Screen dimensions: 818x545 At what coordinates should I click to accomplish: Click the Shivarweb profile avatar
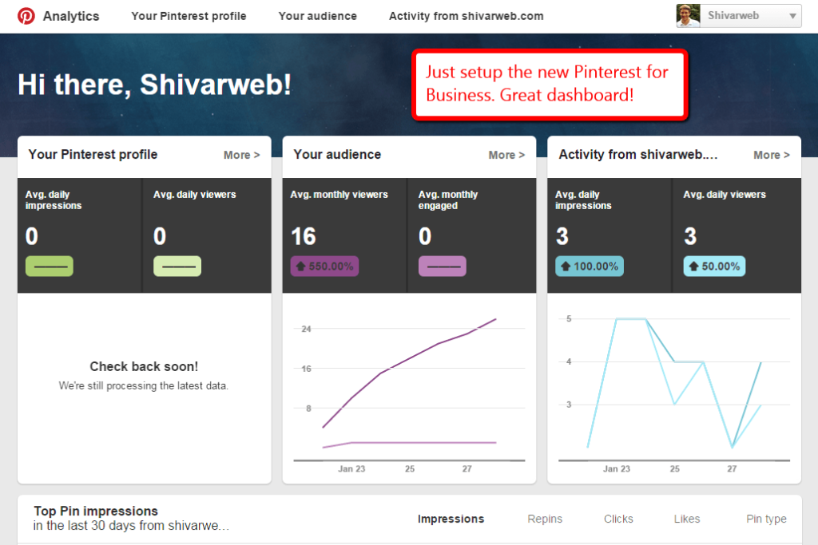tap(688, 16)
